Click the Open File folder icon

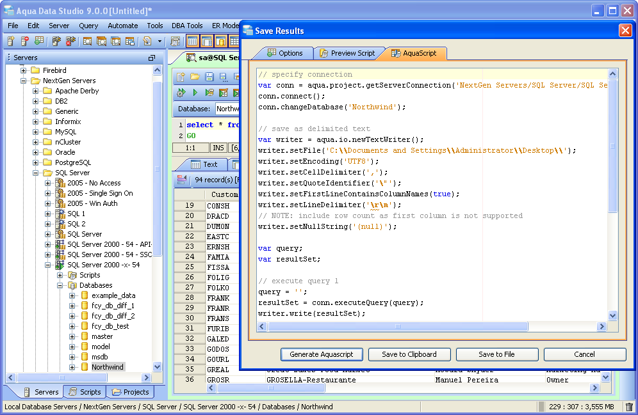coord(193,77)
